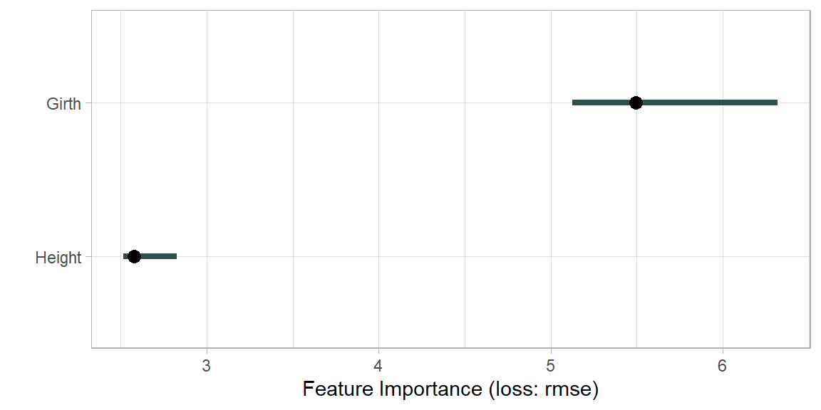This screenshot has height=410, width=821.
Task: Click where the Height gridline crosses gridline 4
Action: [378, 256]
